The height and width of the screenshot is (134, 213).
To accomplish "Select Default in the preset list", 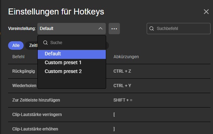I will pos(72,54).
